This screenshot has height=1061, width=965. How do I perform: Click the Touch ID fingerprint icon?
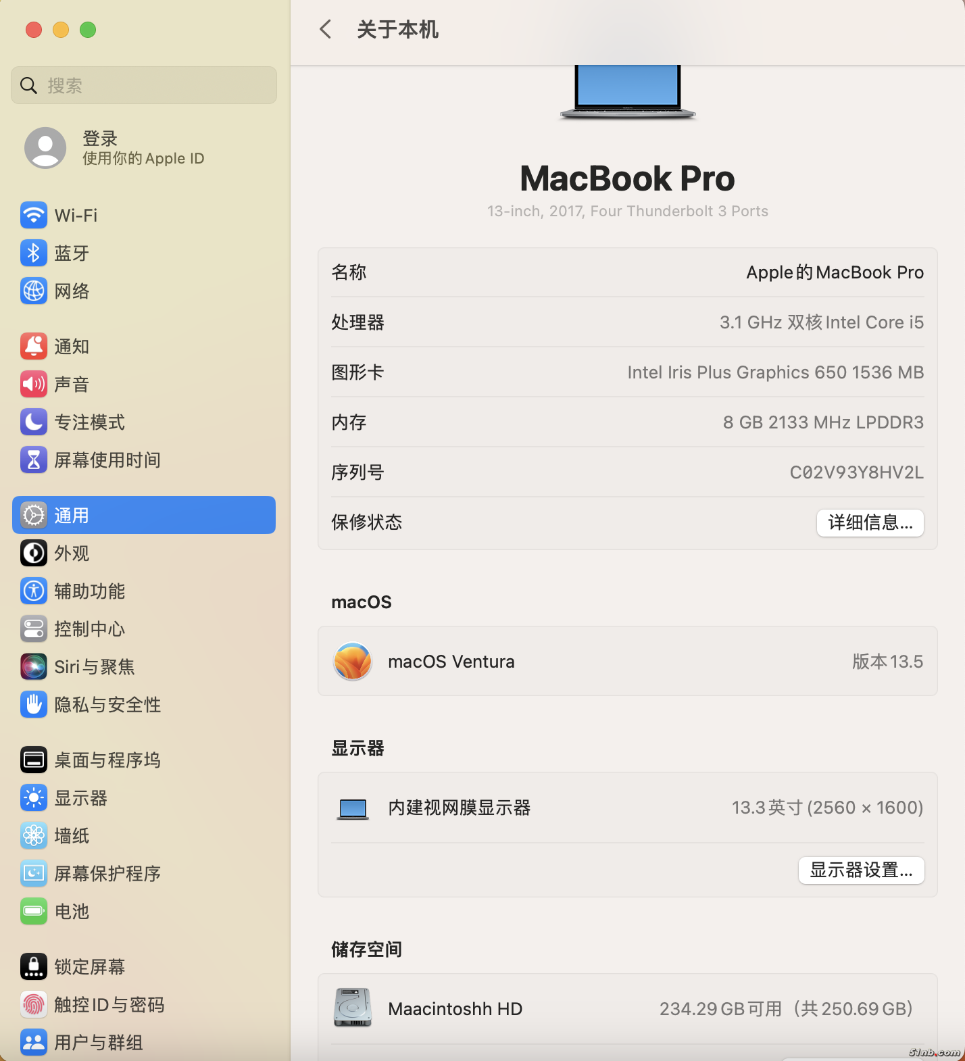[x=34, y=1005]
